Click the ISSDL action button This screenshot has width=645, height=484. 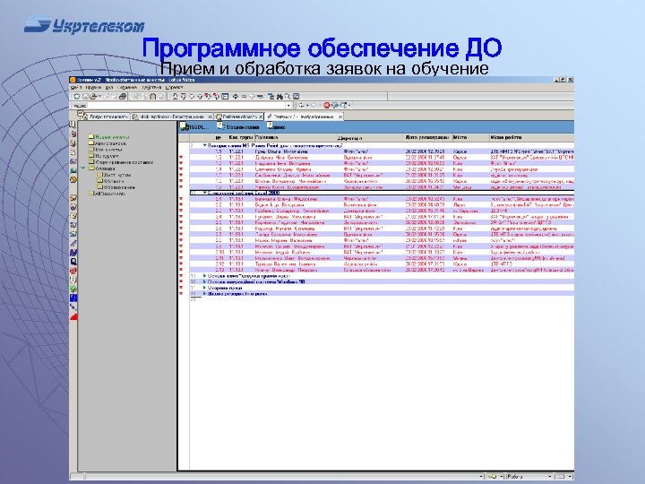click(195, 127)
